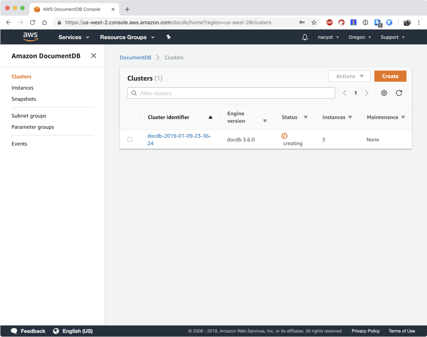The width and height of the screenshot is (427, 337).
Task: Open Events in the sidebar
Action: tap(19, 144)
